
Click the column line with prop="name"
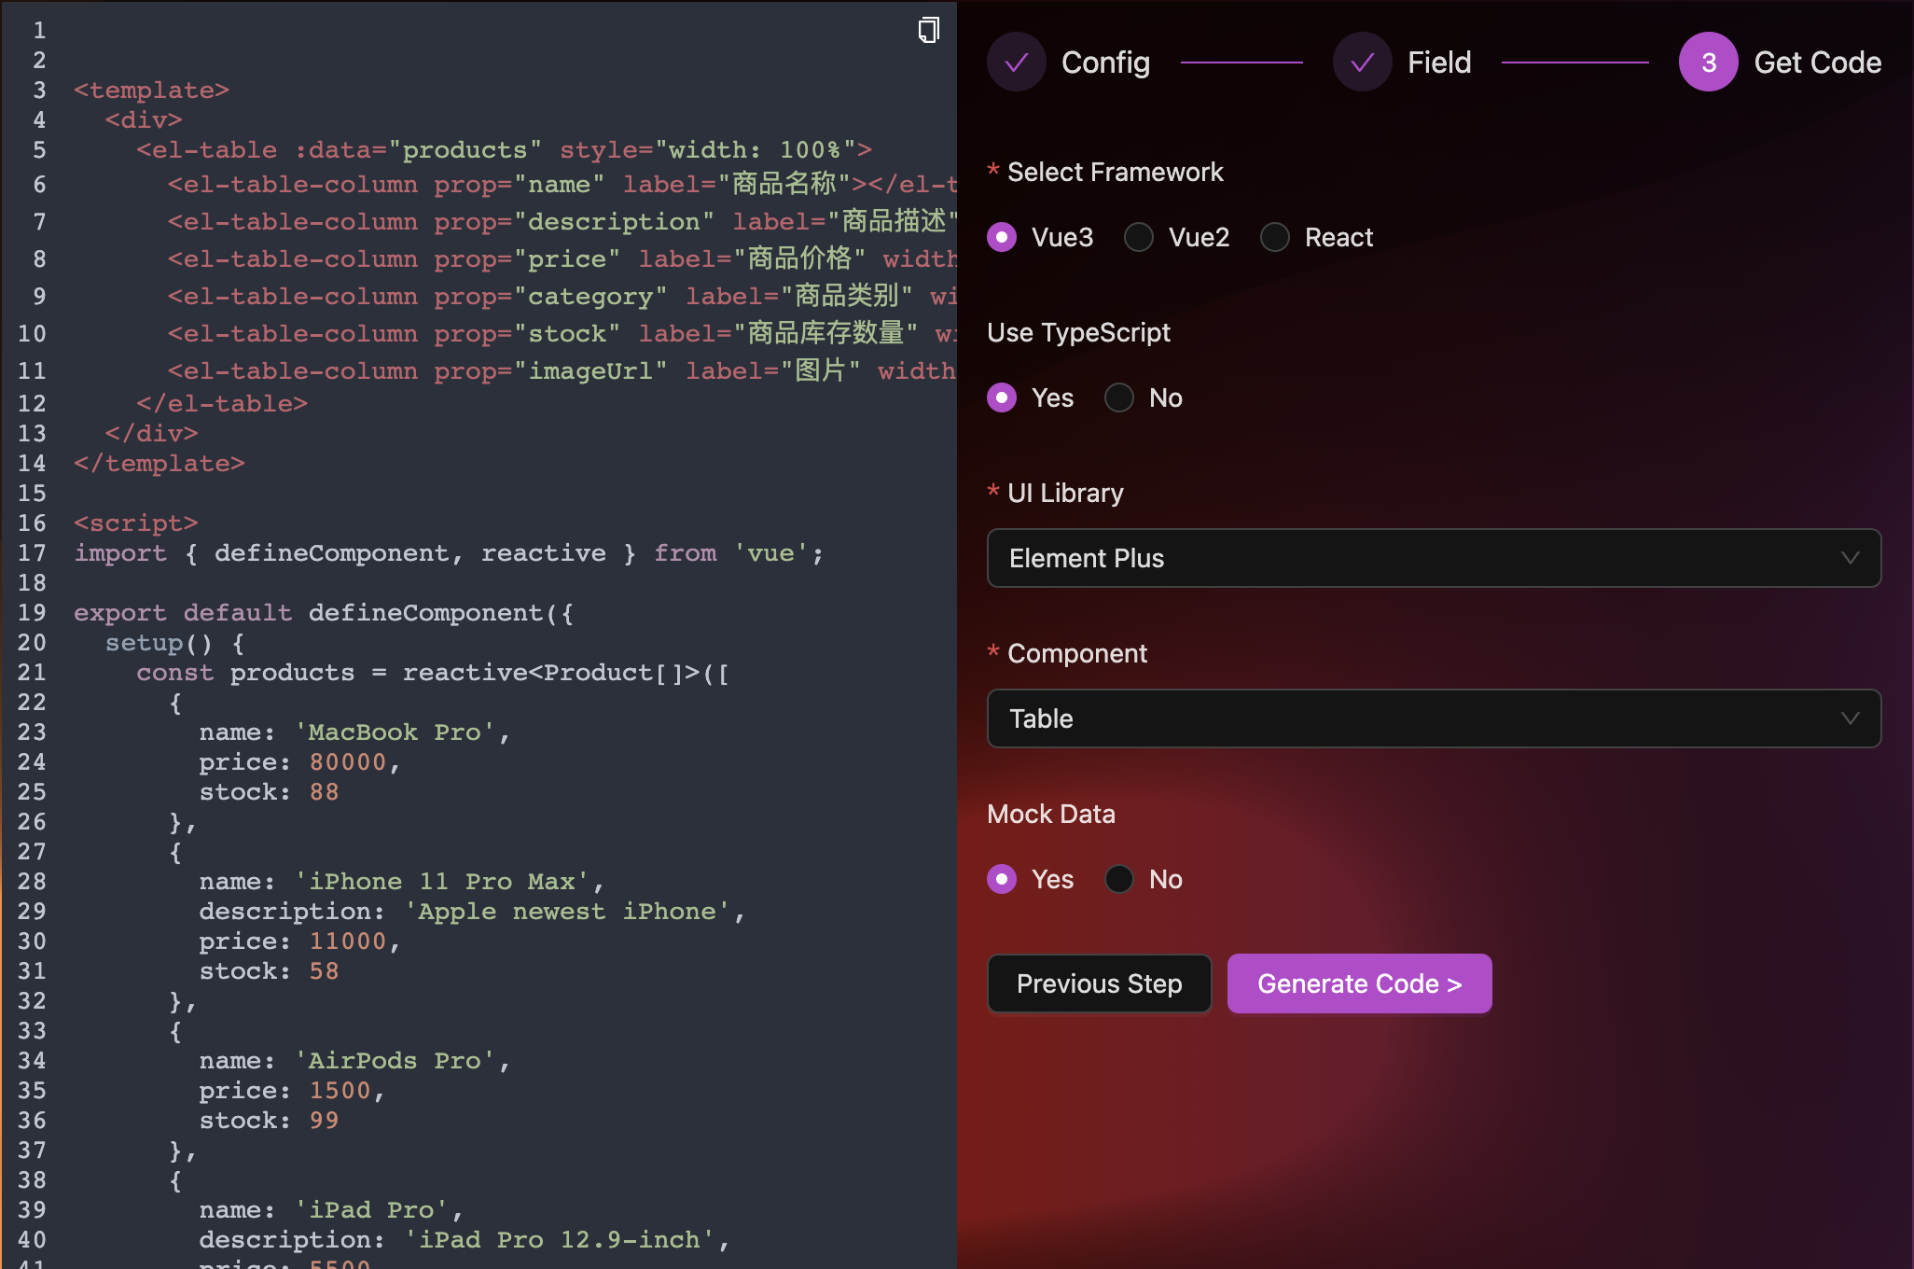pos(562,185)
